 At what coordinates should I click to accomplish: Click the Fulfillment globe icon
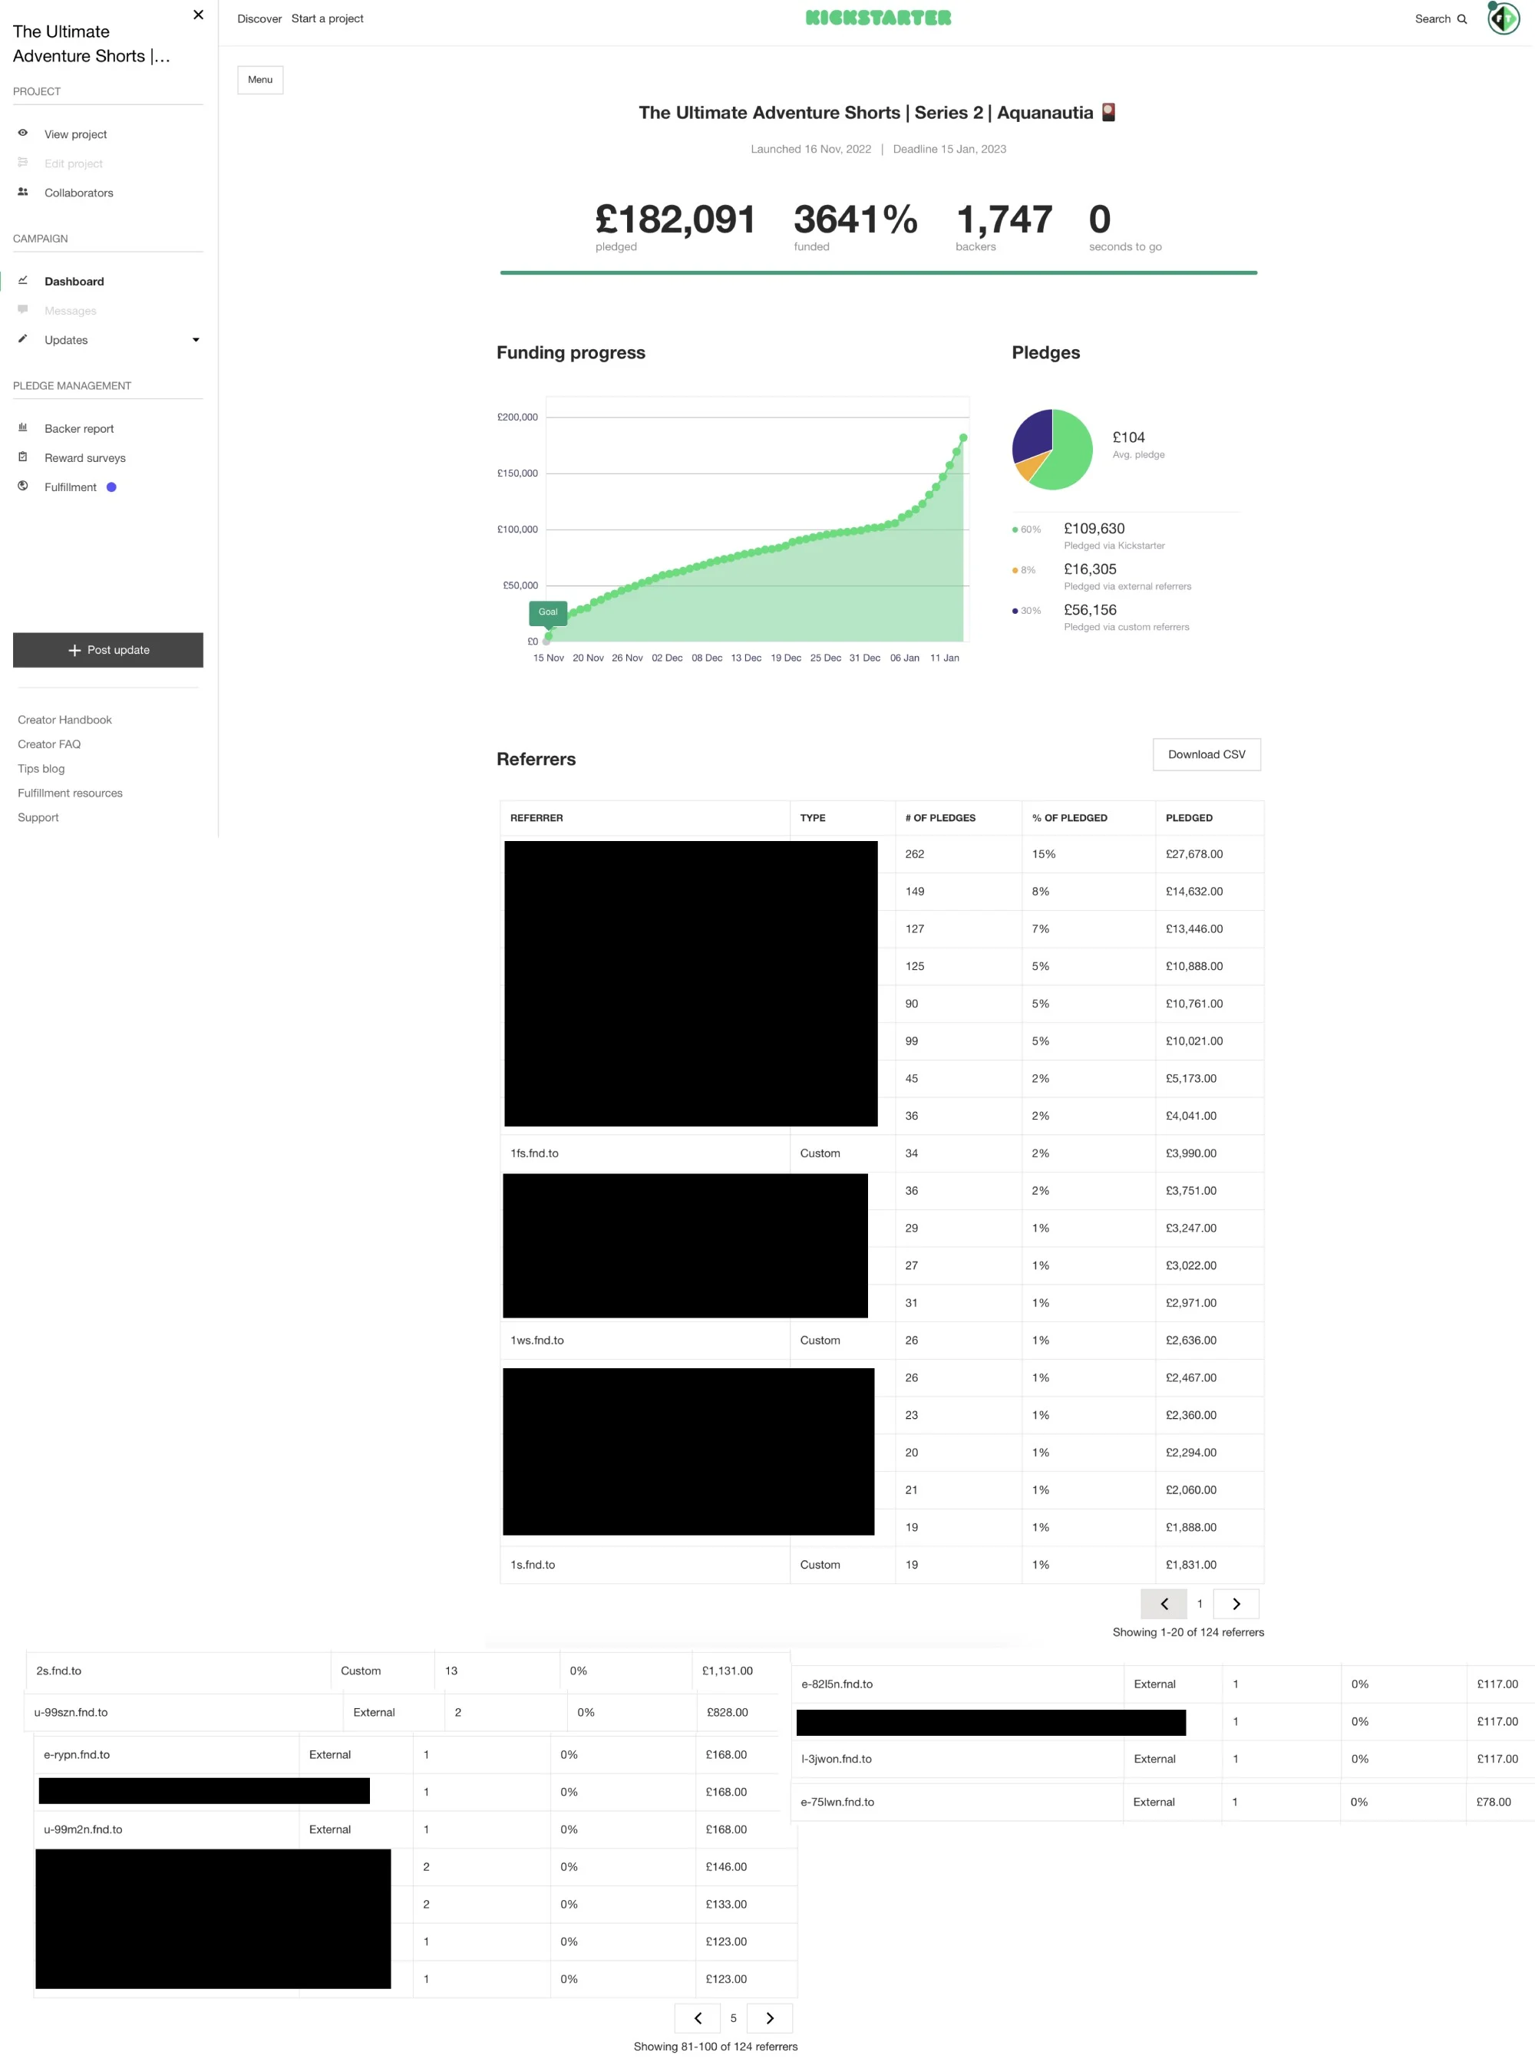[23, 486]
